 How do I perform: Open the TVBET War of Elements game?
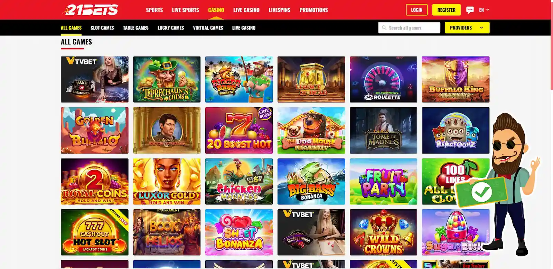pos(94,79)
